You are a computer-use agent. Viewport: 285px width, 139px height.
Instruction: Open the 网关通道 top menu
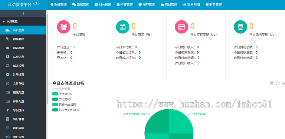click(103, 4)
